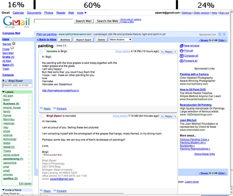
Task: Click Reply button on hanneke's message header
Action: coord(167,52)
